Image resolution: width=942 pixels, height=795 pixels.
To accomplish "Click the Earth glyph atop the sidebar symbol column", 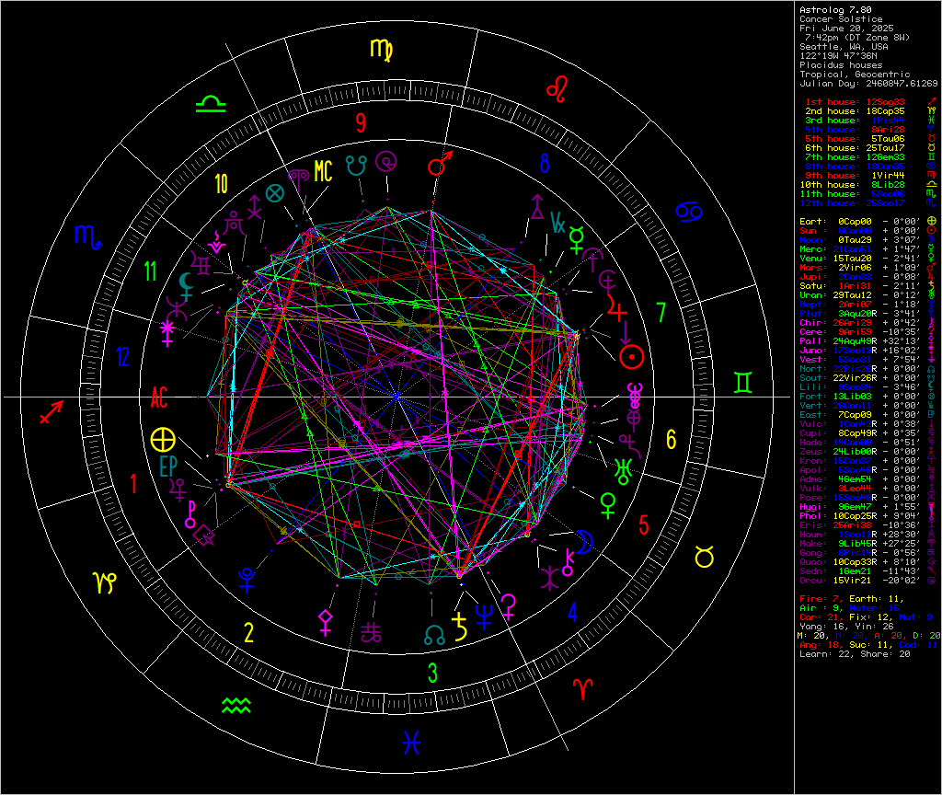I will (x=932, y=219).
